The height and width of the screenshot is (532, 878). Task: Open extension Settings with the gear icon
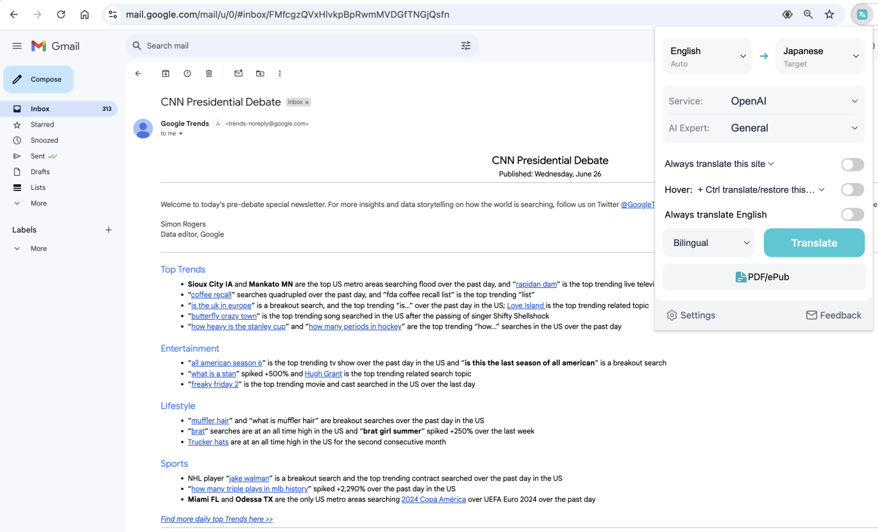click(691, 315)
